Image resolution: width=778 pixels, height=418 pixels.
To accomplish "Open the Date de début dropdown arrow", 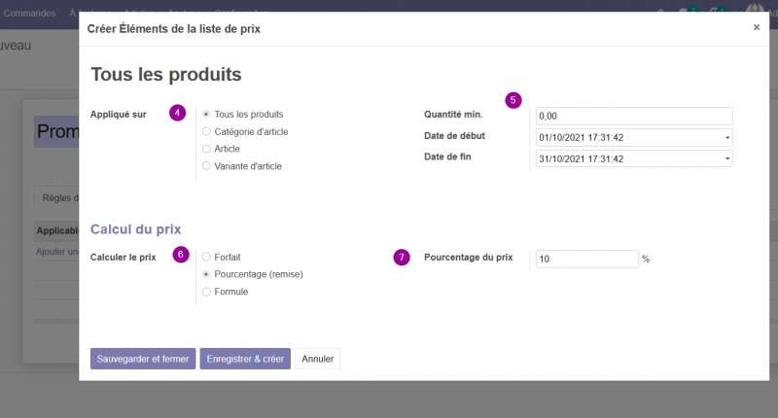I will point(727,137).
